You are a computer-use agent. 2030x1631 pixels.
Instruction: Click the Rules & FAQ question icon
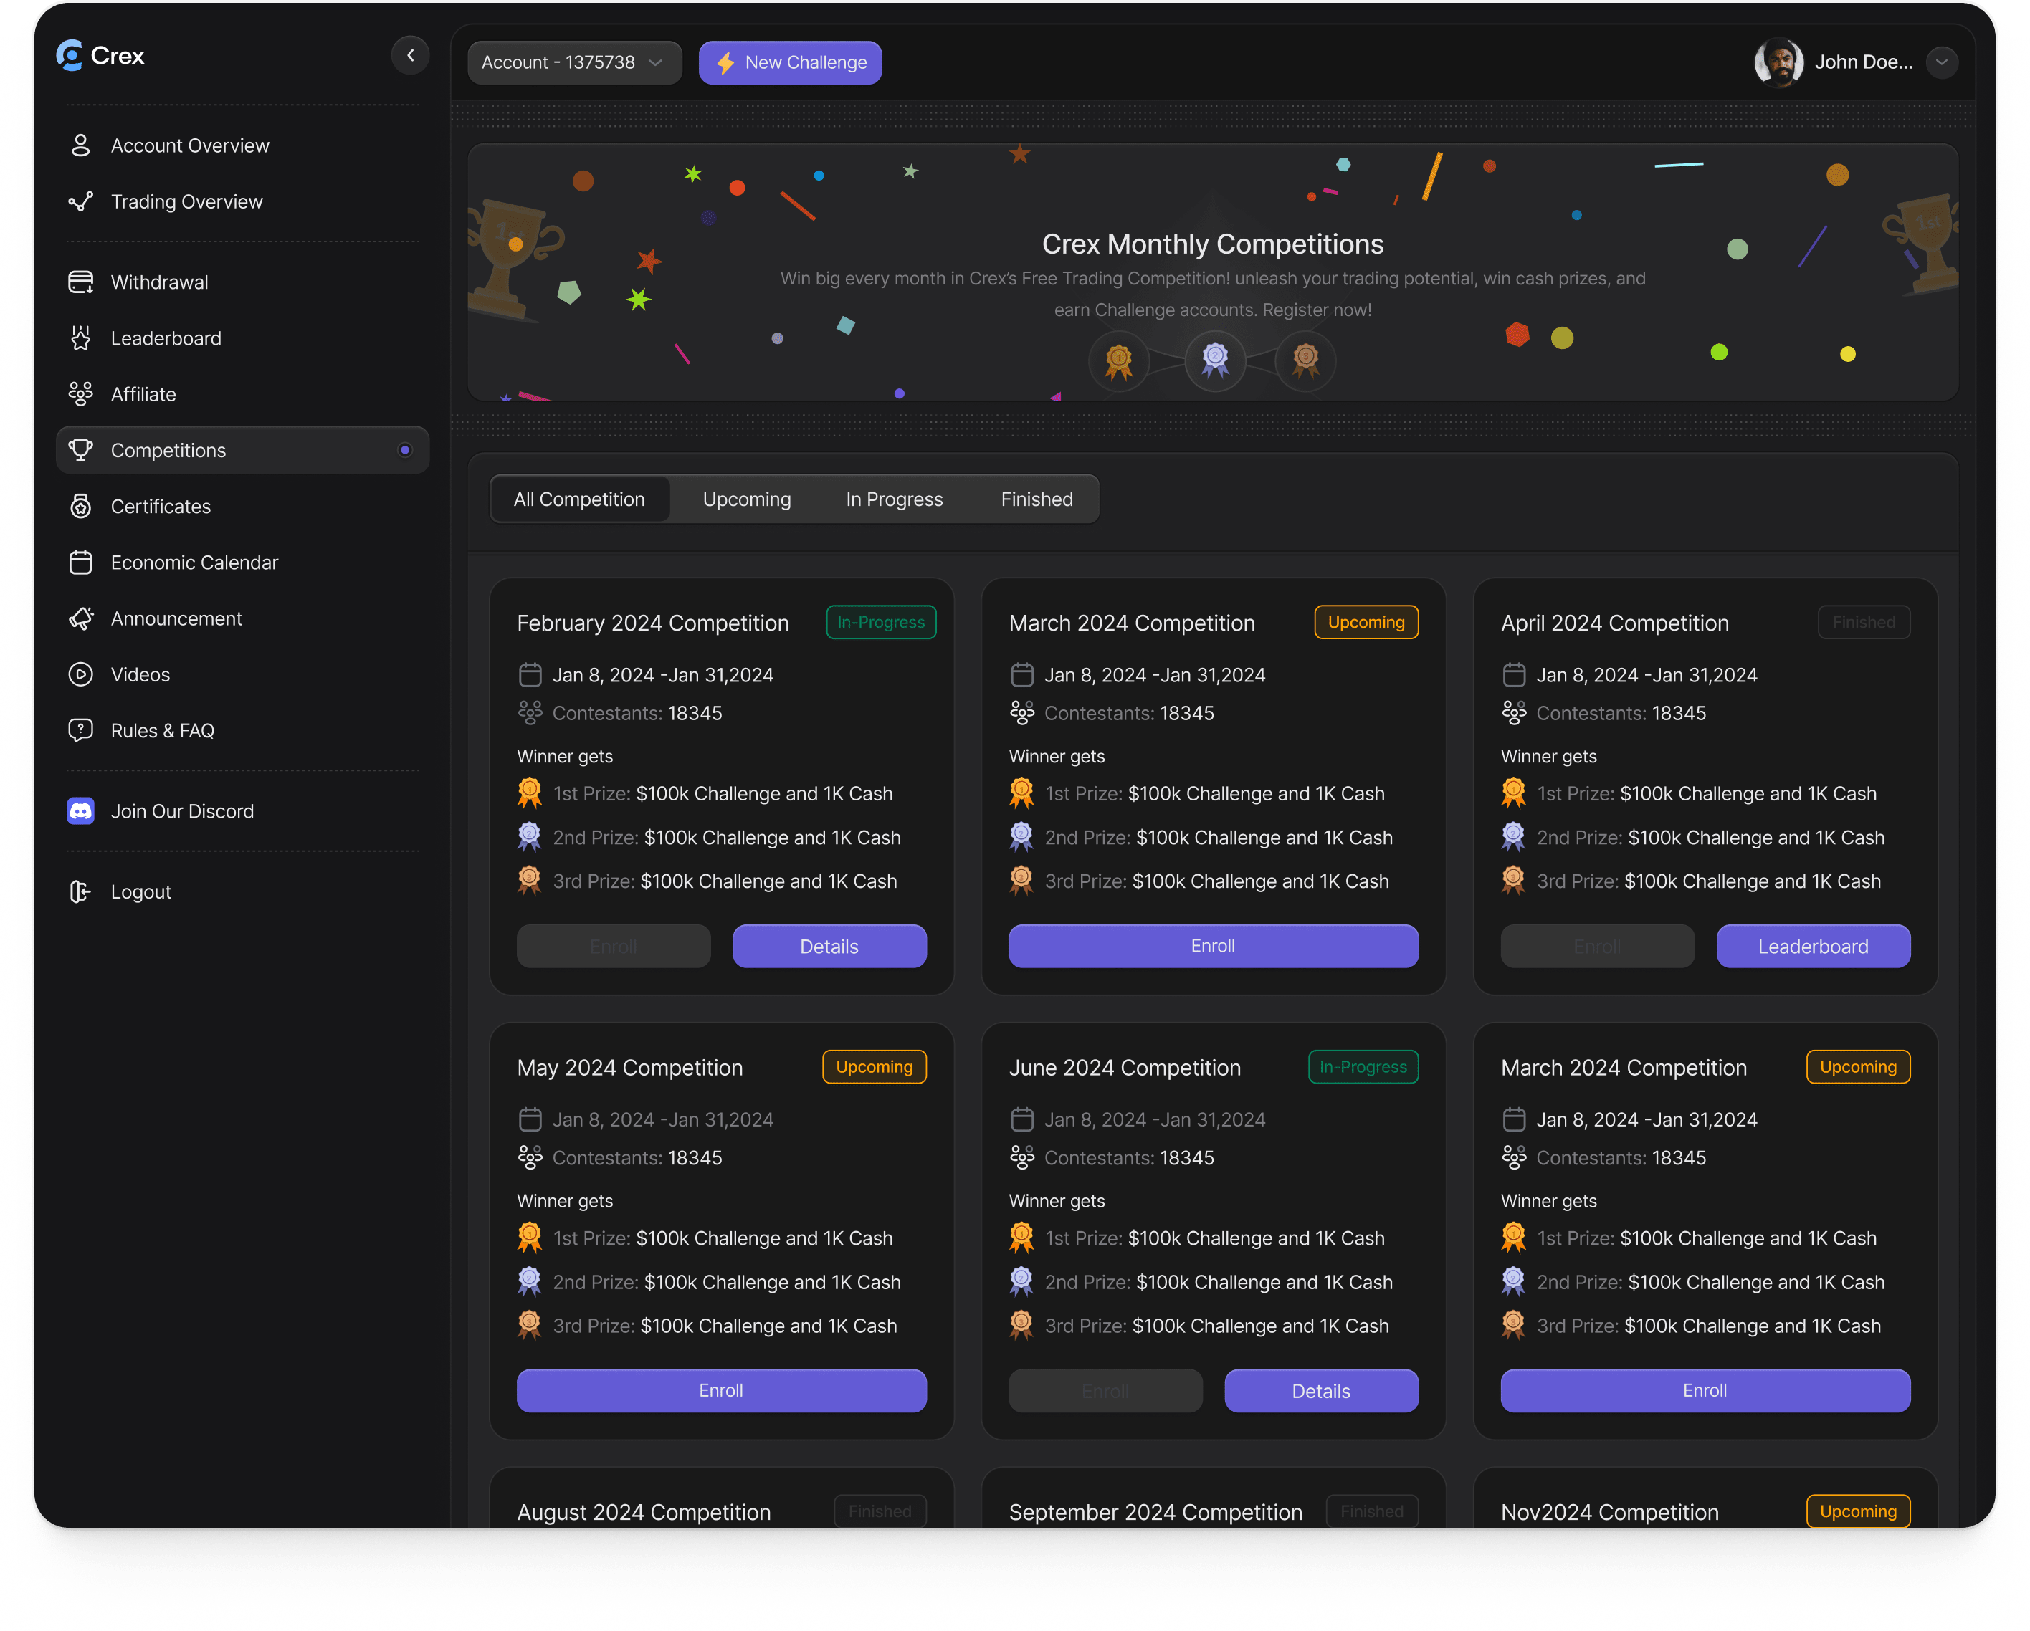click(x=81, y=730)
